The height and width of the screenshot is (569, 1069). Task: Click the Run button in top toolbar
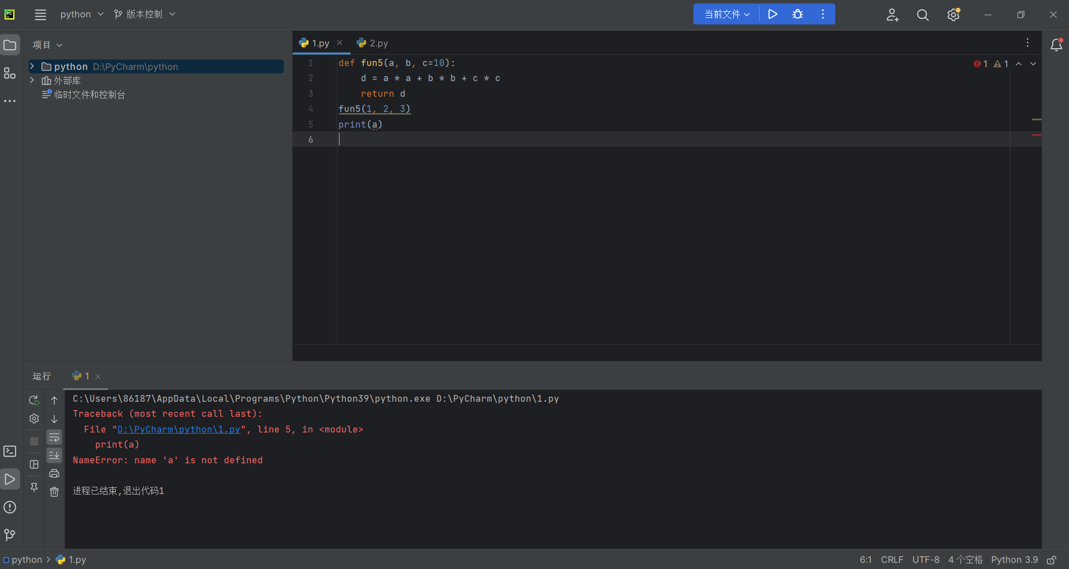point(773,14)
